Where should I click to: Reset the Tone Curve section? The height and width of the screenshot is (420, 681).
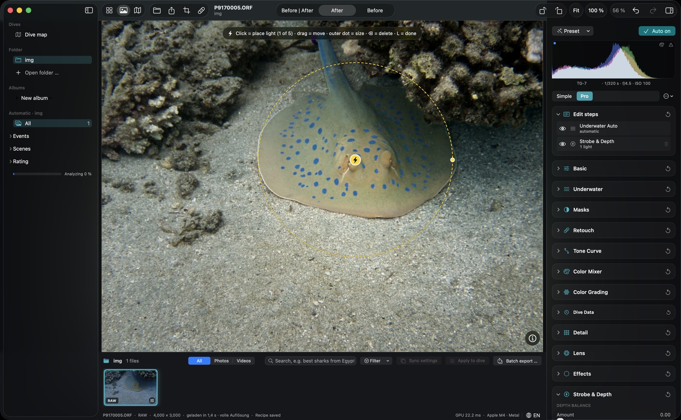coord(668,251)
